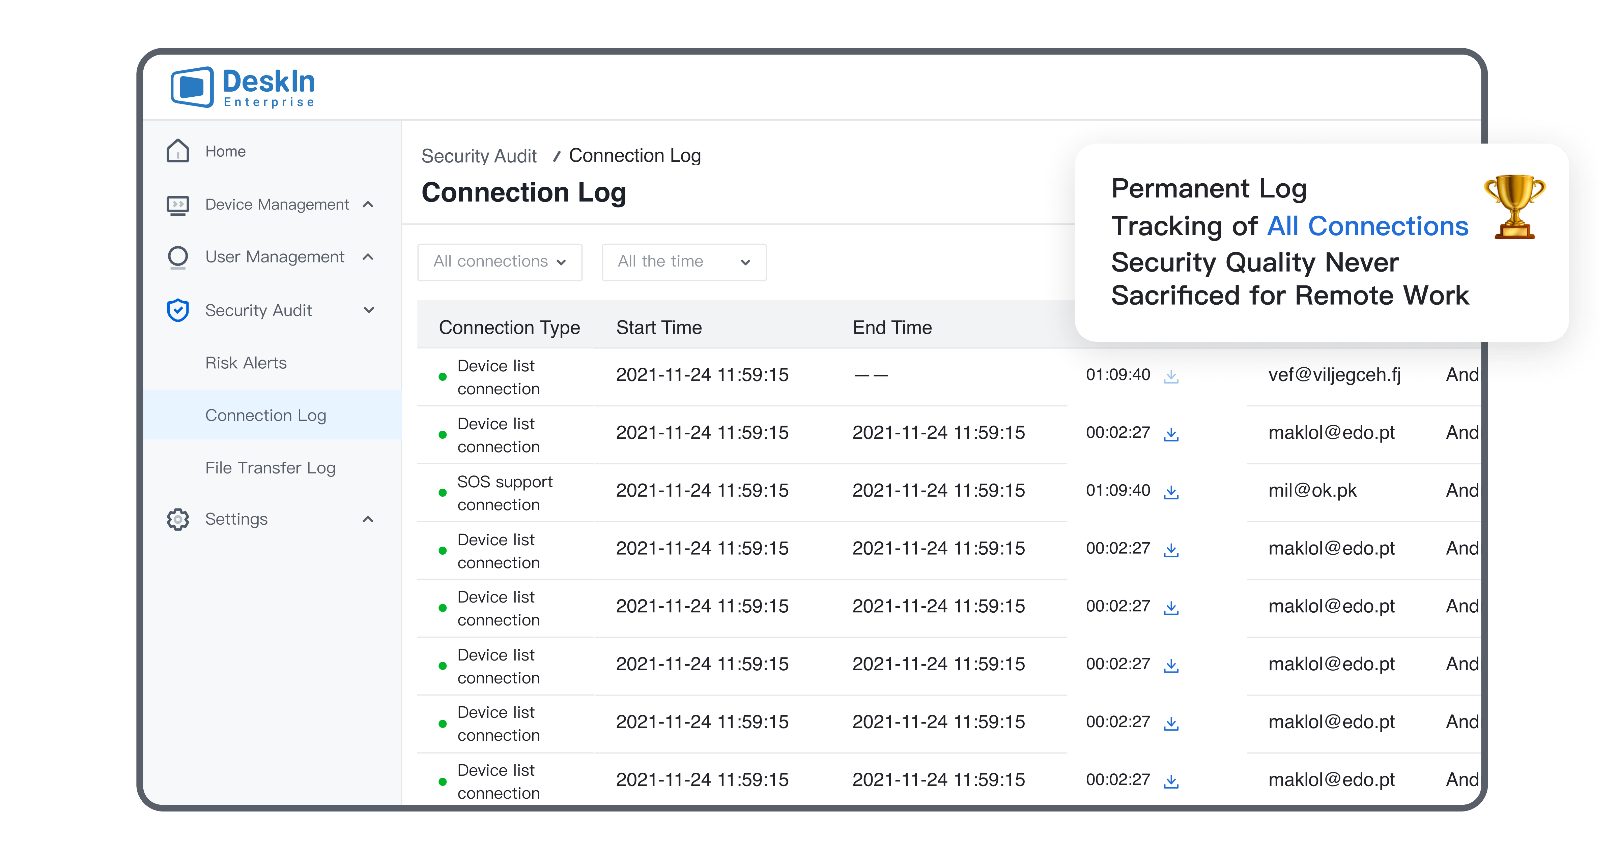This screenshot has width=1619, height=860.
Task: Click the All Connections blue text in the banner
Action: (1368, 226)
